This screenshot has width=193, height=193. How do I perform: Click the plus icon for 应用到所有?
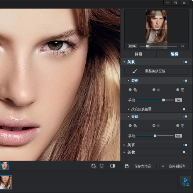coord(163,166)
